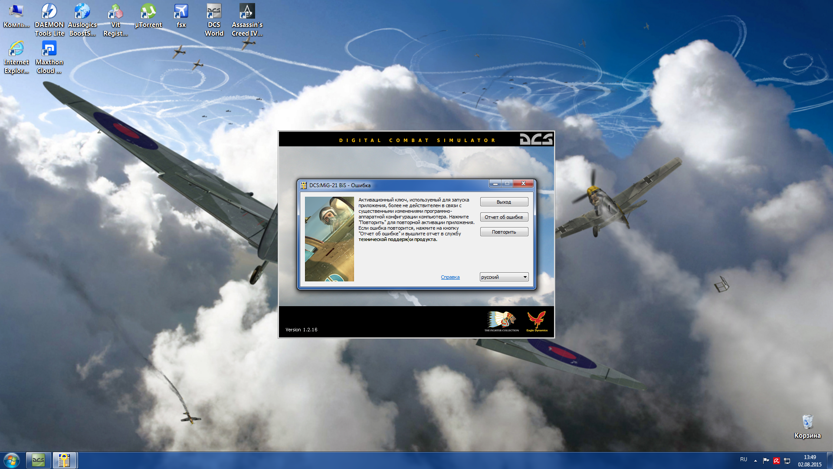Click the DIGITAL COMBAT SIMULATOR header text
The height and width of the screenshot is (469, 833).
[417, 140]
